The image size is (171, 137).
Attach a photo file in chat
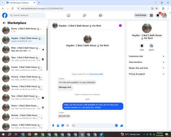[x=58, y=126]
